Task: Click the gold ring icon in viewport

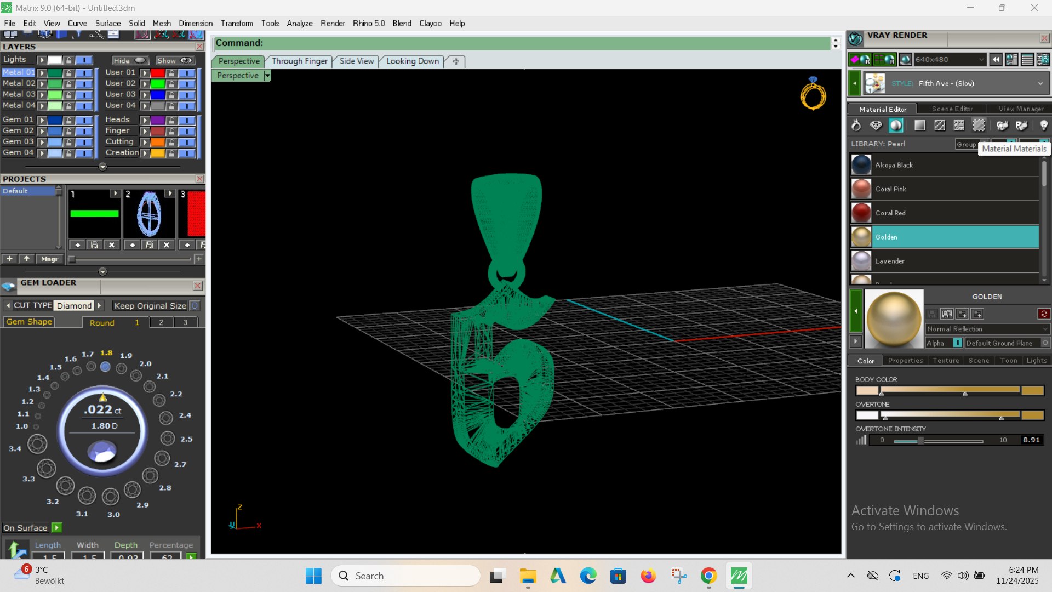Action: point(813,94)
